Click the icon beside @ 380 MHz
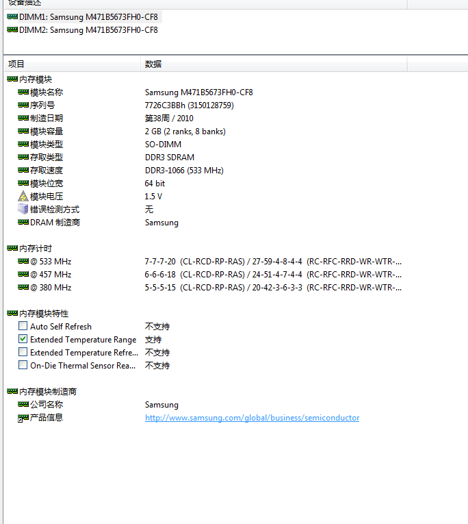The height and width of the screenshot is (524, 468). tap(23, 287)
